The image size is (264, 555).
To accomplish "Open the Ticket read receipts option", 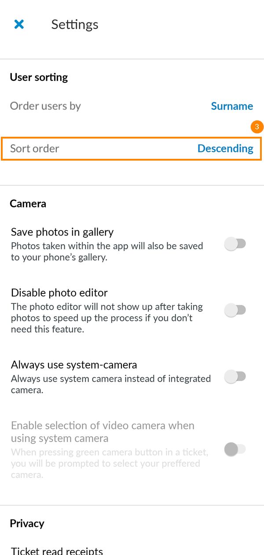I will click(x=57, y=550).
